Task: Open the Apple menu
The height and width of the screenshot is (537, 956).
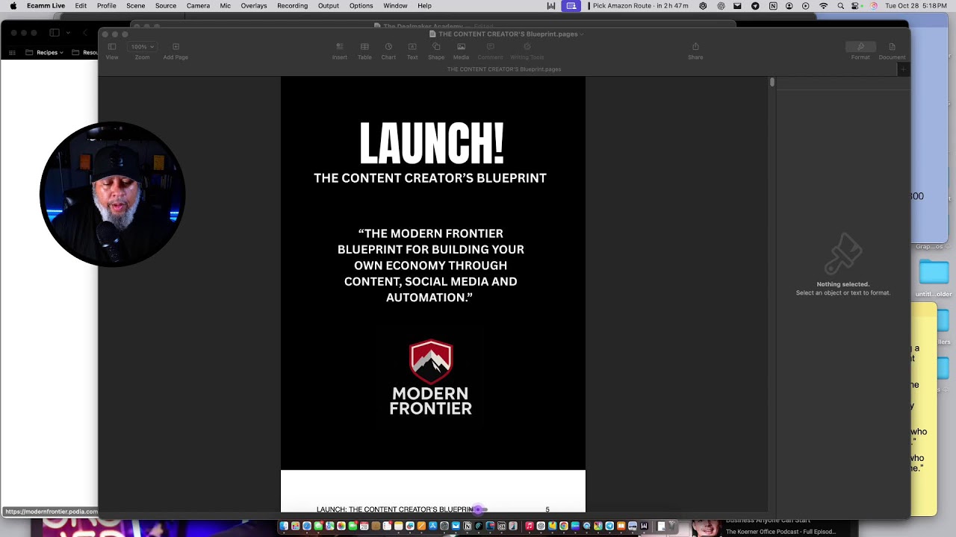Action: [x=13, y=6]
